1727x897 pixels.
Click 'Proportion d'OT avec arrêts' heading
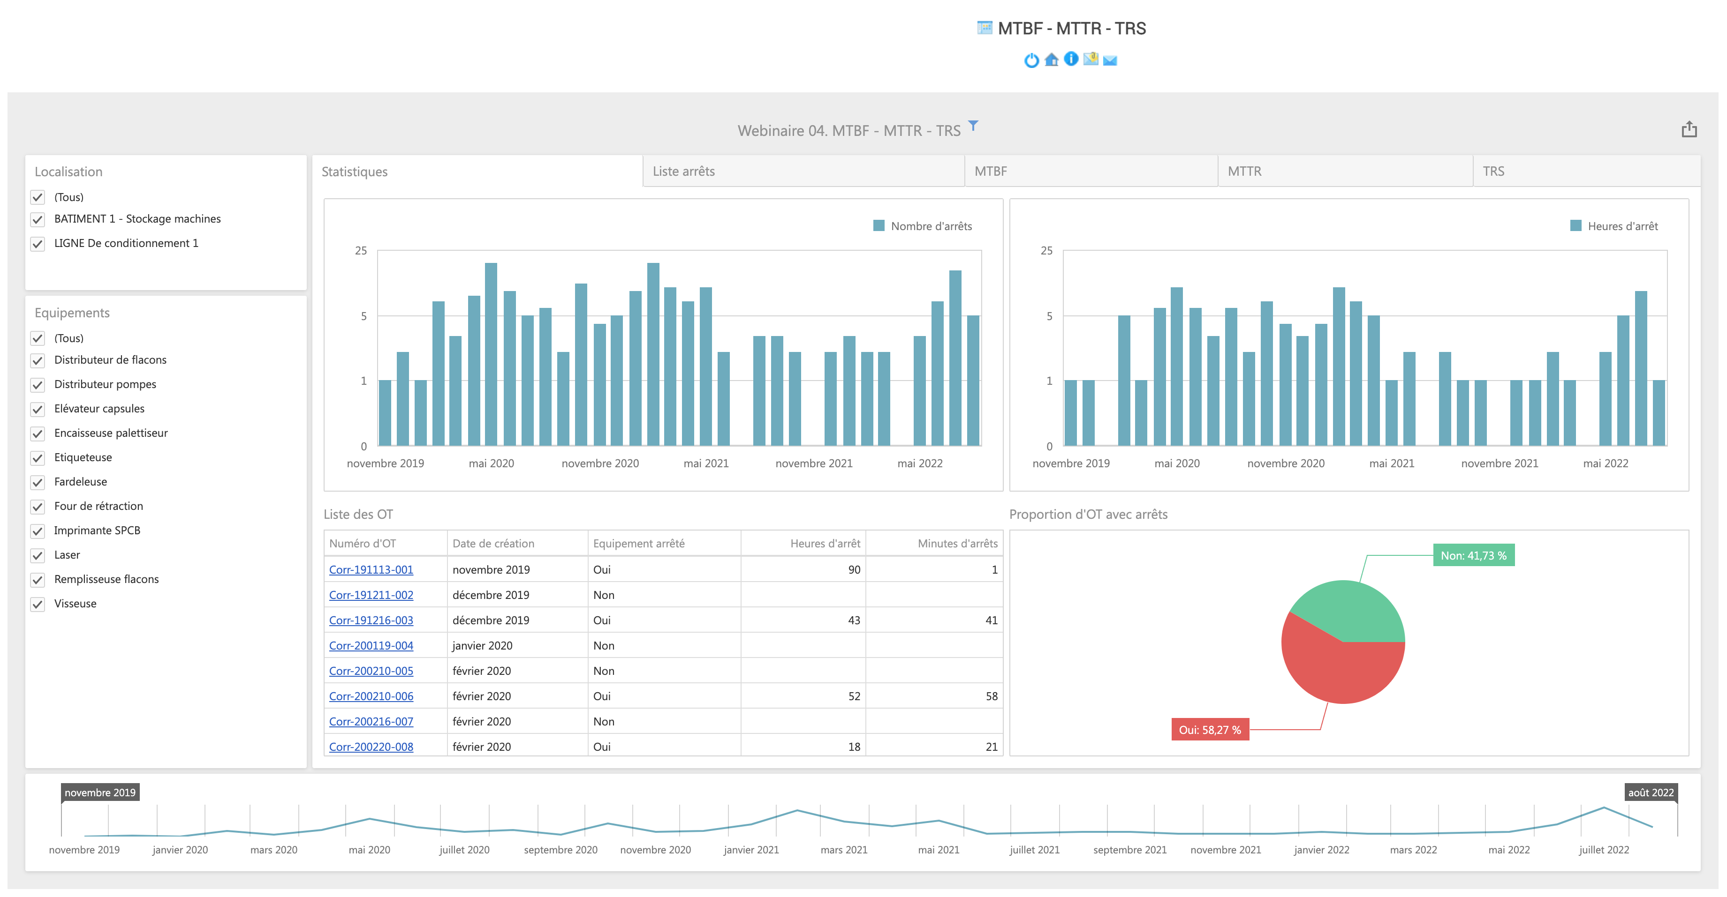point(1088,515)
